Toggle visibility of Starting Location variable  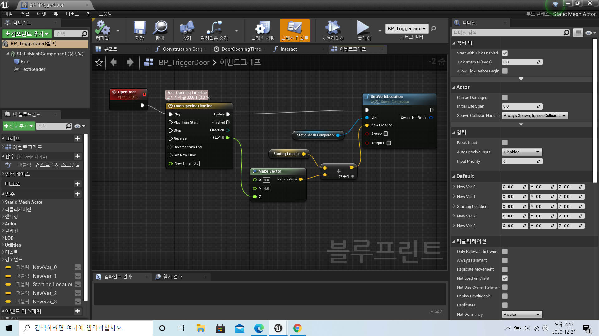click(x=78, y=284)
